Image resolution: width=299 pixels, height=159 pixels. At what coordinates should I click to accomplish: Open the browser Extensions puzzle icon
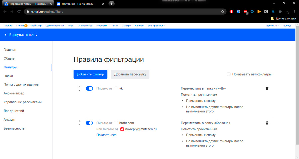(x=280, y=11)
